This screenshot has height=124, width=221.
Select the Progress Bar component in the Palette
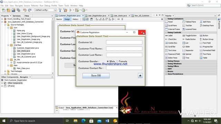click(x=206, y=47)
